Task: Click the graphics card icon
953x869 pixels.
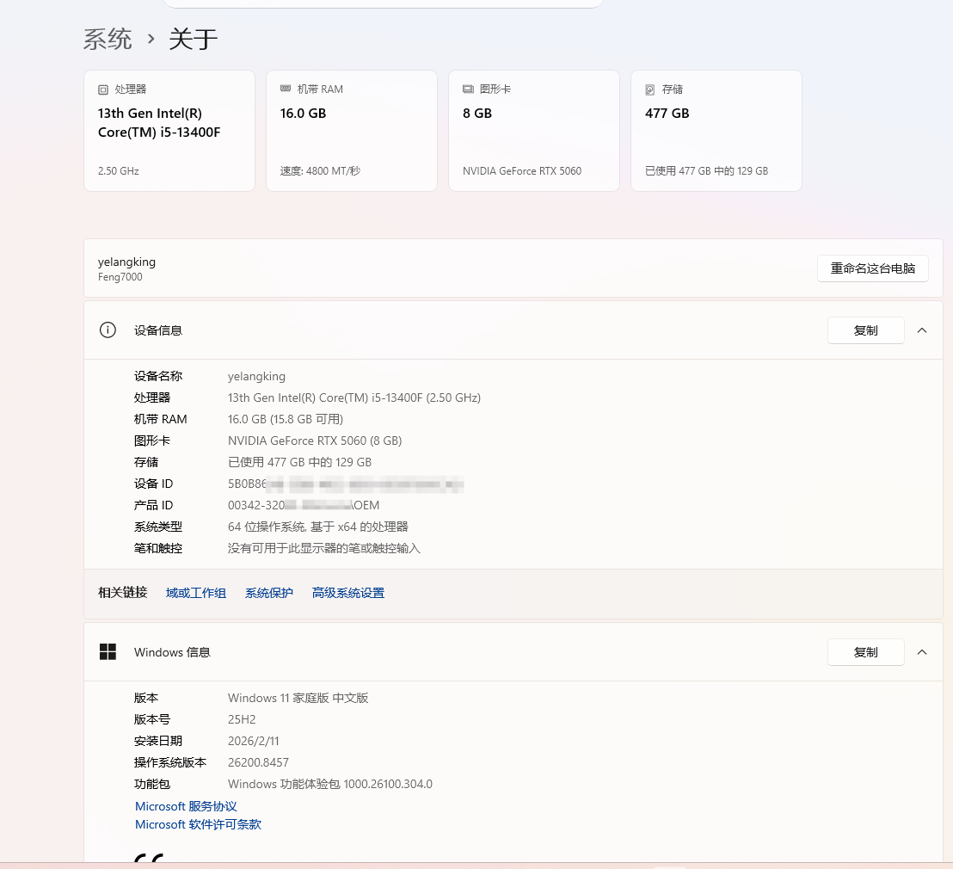Action: click(x=467, y=89)
